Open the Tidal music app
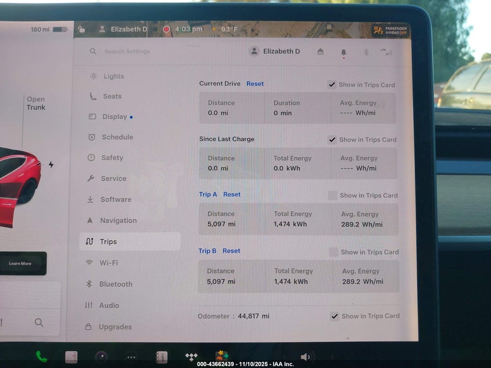 (x=191, y=356)
